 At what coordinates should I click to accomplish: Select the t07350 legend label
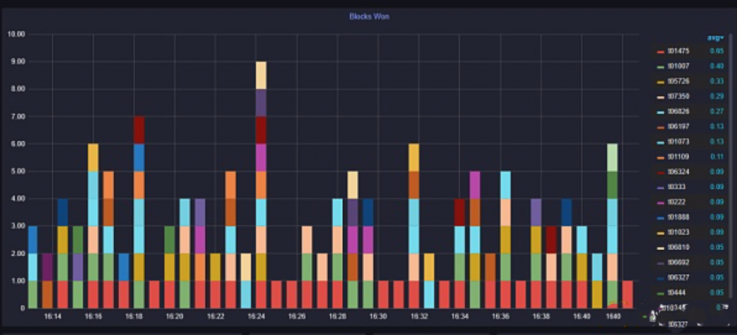679,96
